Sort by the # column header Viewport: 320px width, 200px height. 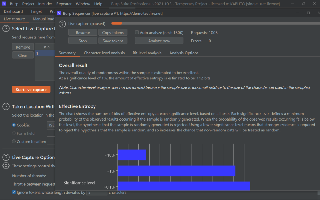(45, 47)
